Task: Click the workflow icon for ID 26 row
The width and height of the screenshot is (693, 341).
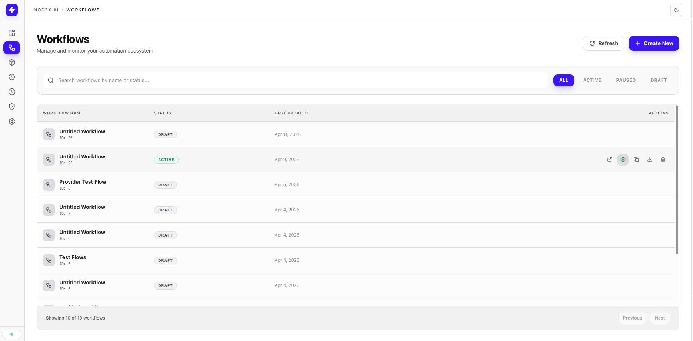Action: (49, 134)
